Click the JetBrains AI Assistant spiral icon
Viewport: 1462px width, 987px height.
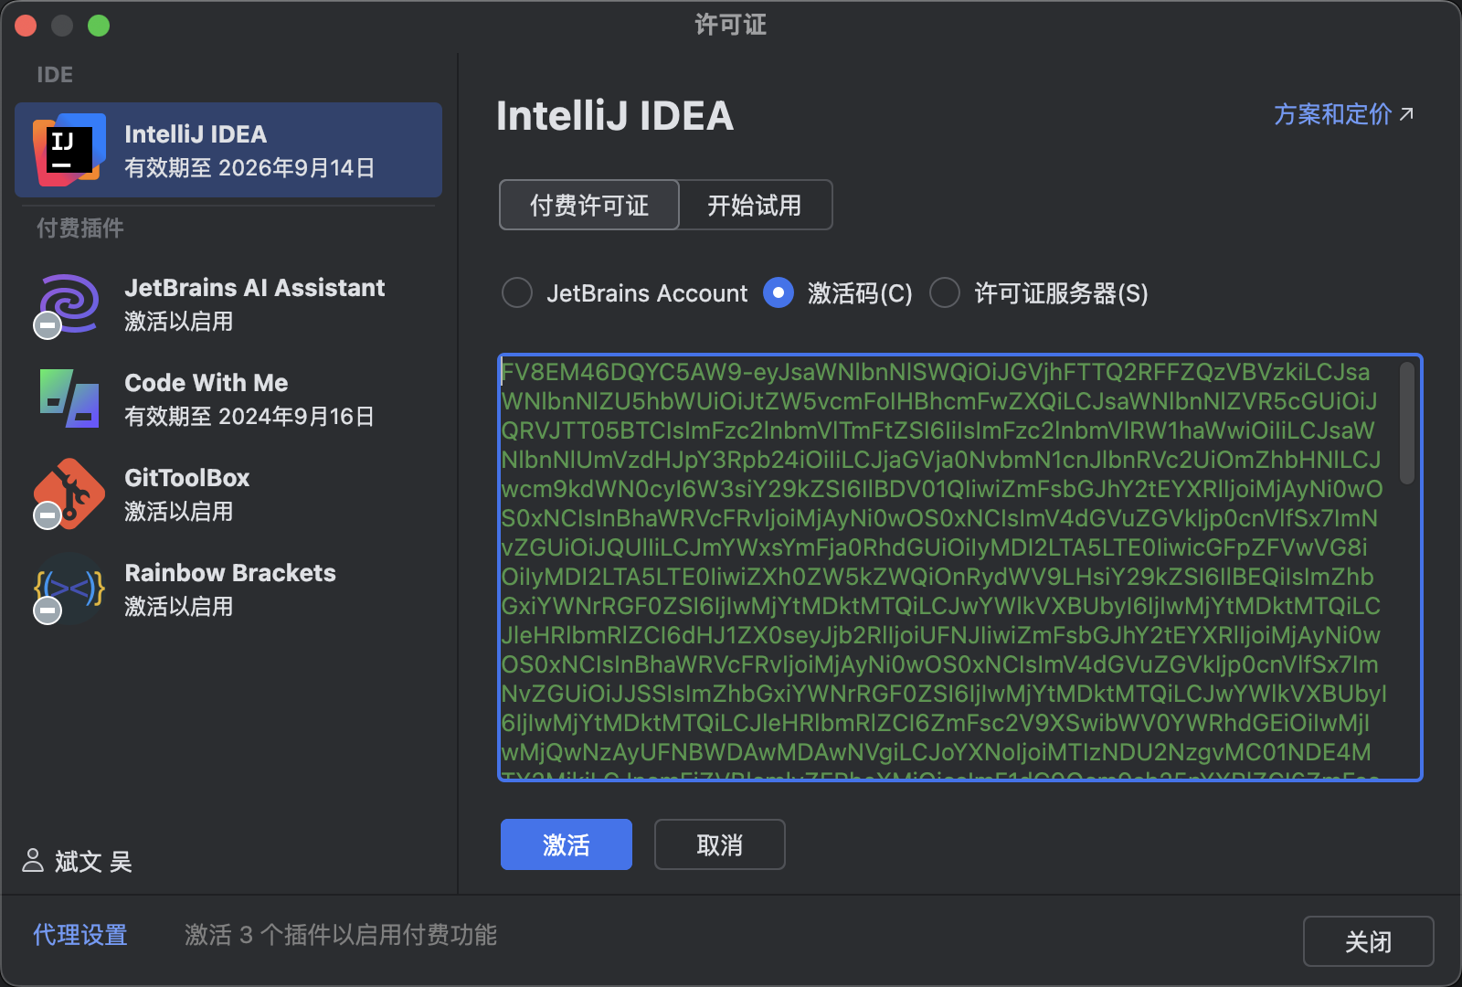tap(68, 305)
